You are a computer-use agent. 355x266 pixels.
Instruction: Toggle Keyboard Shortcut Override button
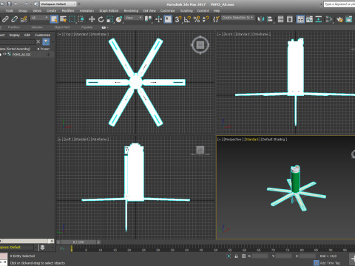(168, 19)
